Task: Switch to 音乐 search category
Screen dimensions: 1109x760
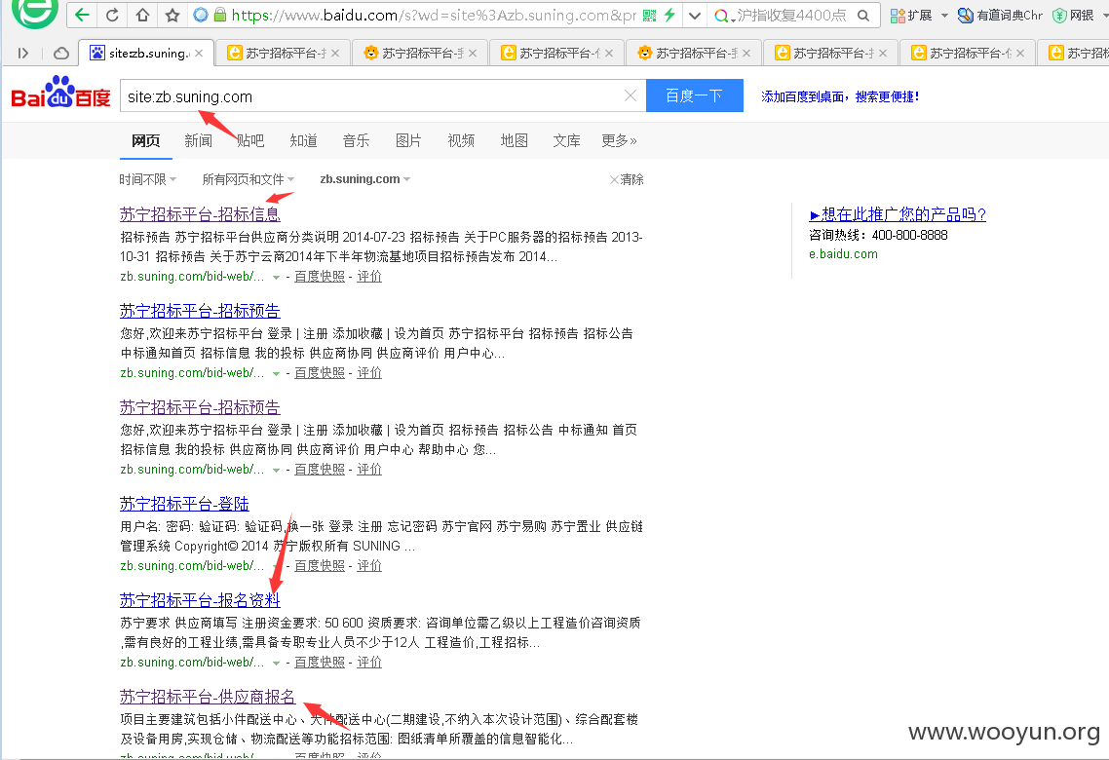Action: click(x=356, y=140)
